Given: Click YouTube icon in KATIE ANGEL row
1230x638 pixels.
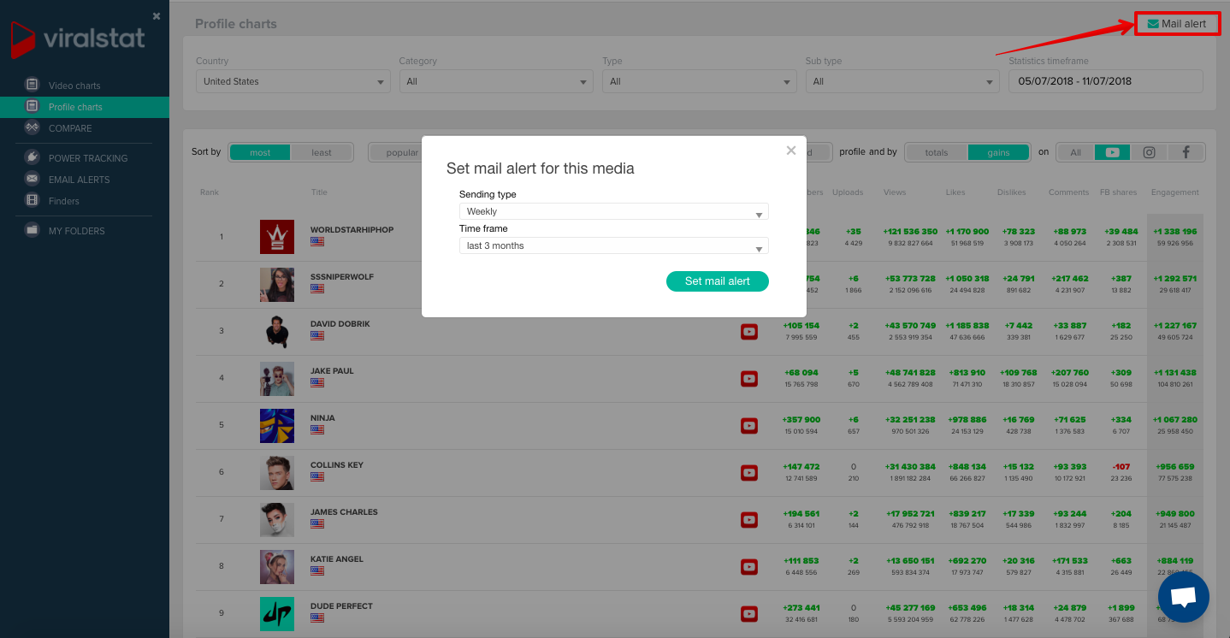Looking at the screenshot, I should [749, 567].
